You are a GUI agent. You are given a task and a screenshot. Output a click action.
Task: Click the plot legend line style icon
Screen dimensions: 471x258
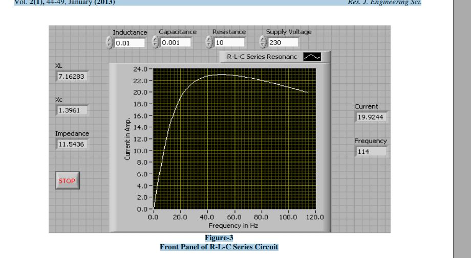(x=312, y=57)
